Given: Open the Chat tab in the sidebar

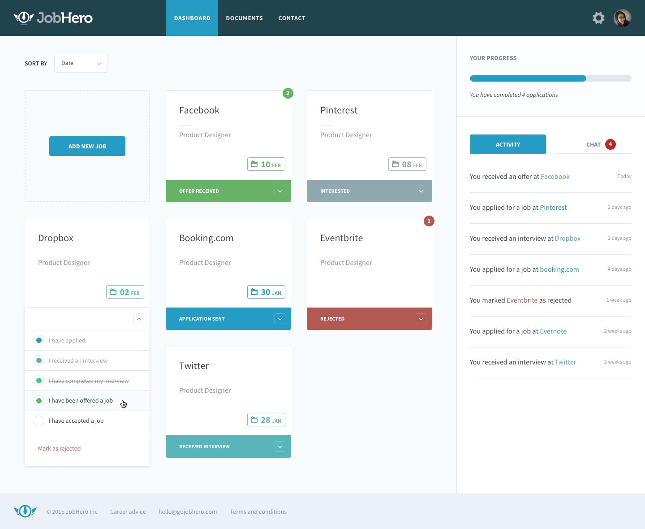Looking at the screenshot, I should coord(593,144).
